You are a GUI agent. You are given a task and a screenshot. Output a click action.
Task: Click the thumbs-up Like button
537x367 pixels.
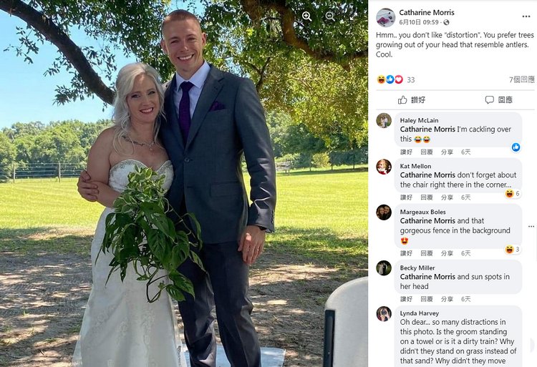tap(412, 100)
